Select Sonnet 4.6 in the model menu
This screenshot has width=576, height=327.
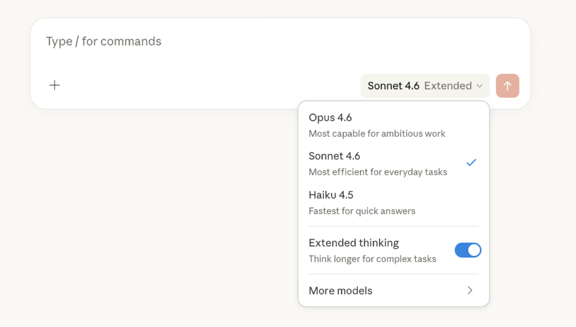tap(334, 156)
